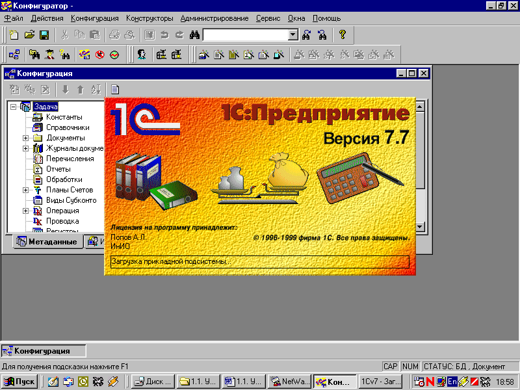Click the Copy toolbar icon
The image size is (520, 390).
point(79,35)
